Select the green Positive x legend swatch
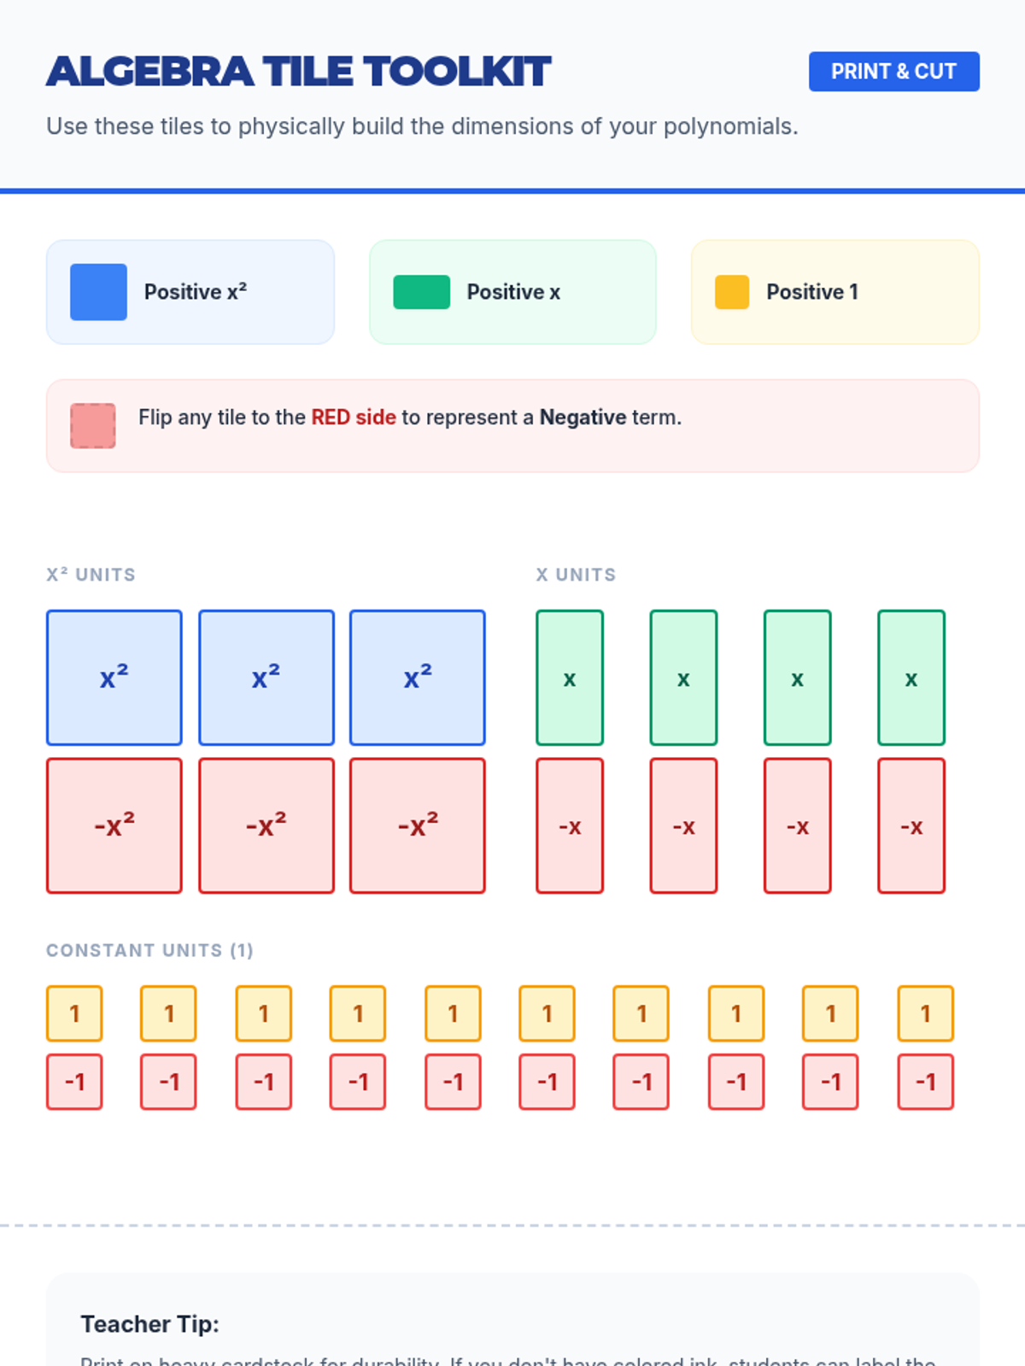 pyautogui.click(x=421, y=292)
